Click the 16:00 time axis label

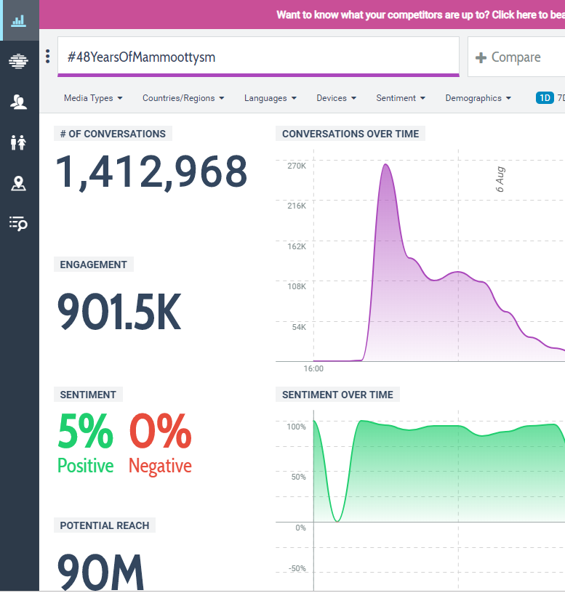click(313, 368)
